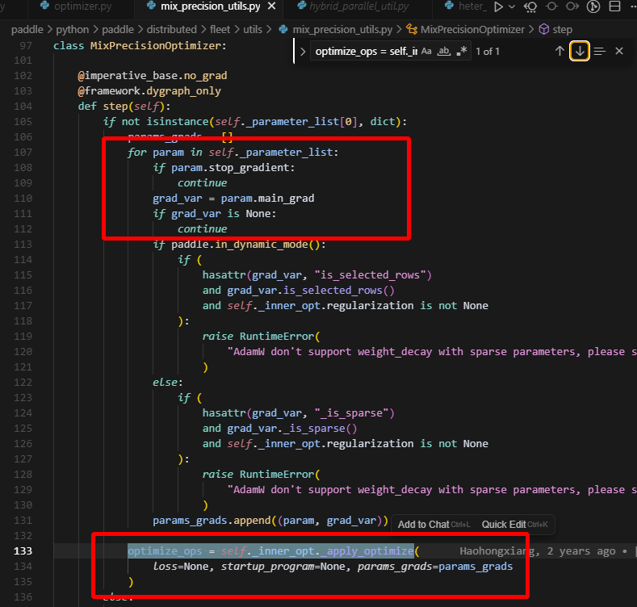The height and width of the screenshot is (607, 637).
Task: Click the find search input field
Action: coord(365,51)
